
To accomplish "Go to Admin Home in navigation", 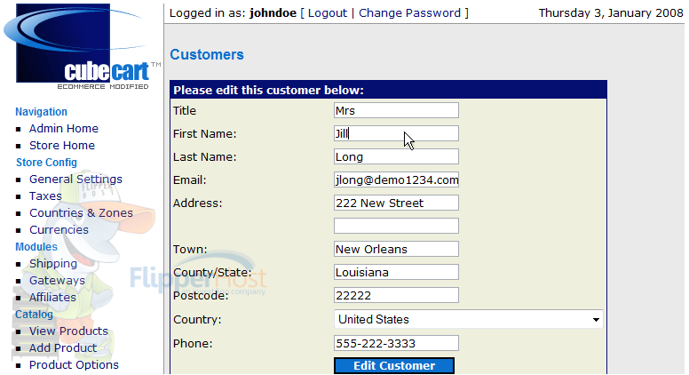I will click(x=64, y=128).
